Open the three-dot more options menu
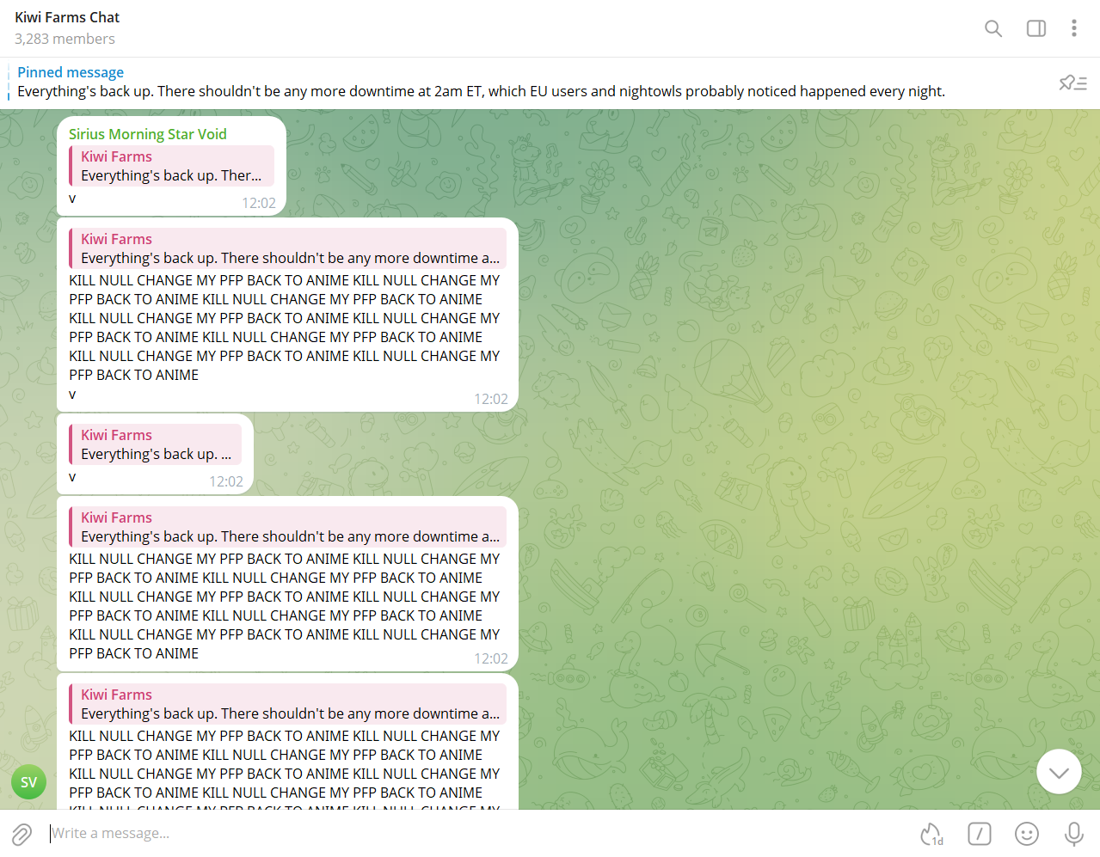 (1073, 28)
